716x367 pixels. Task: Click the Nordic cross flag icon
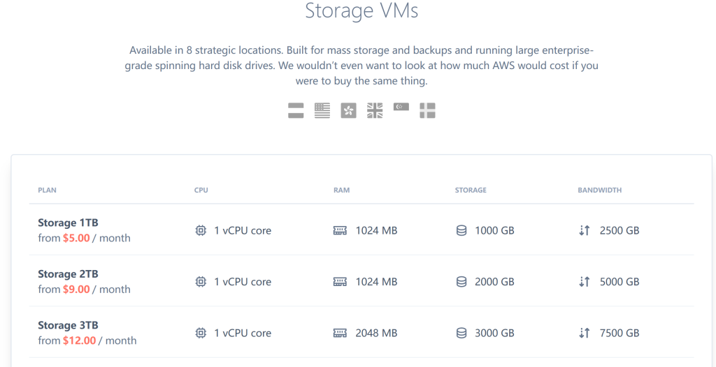[x=427, y=111]
